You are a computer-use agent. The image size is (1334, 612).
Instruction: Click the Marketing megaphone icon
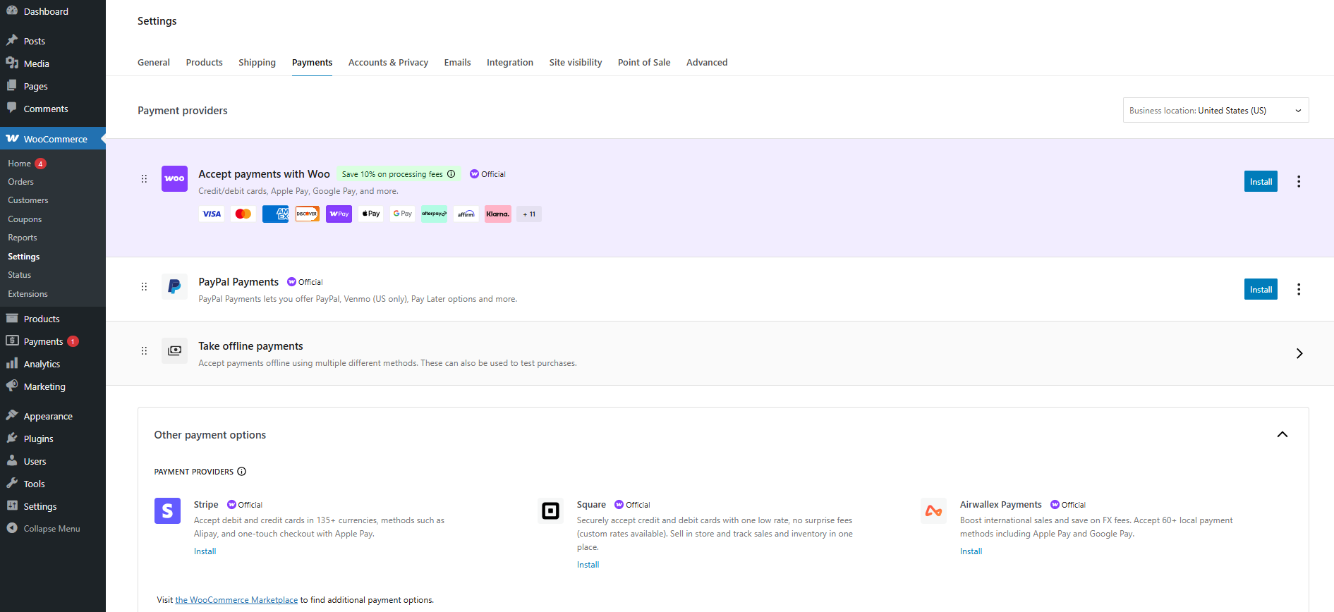(x=12, y=386)
